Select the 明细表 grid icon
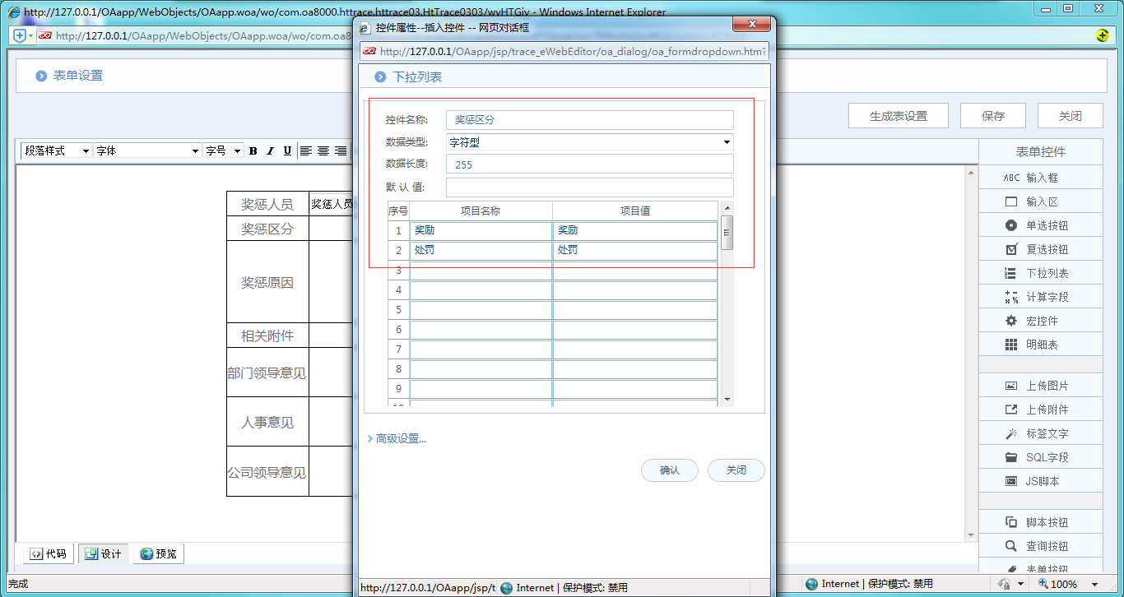The image size is (1124, 597). point(1011,345)
